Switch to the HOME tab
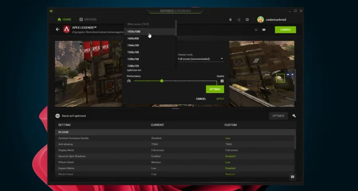 (x=64, y=19)
